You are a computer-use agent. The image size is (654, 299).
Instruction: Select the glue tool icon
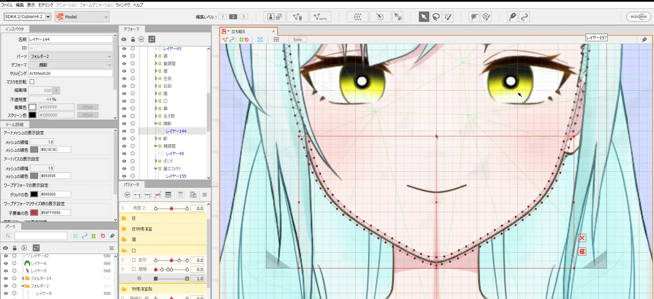512,17
